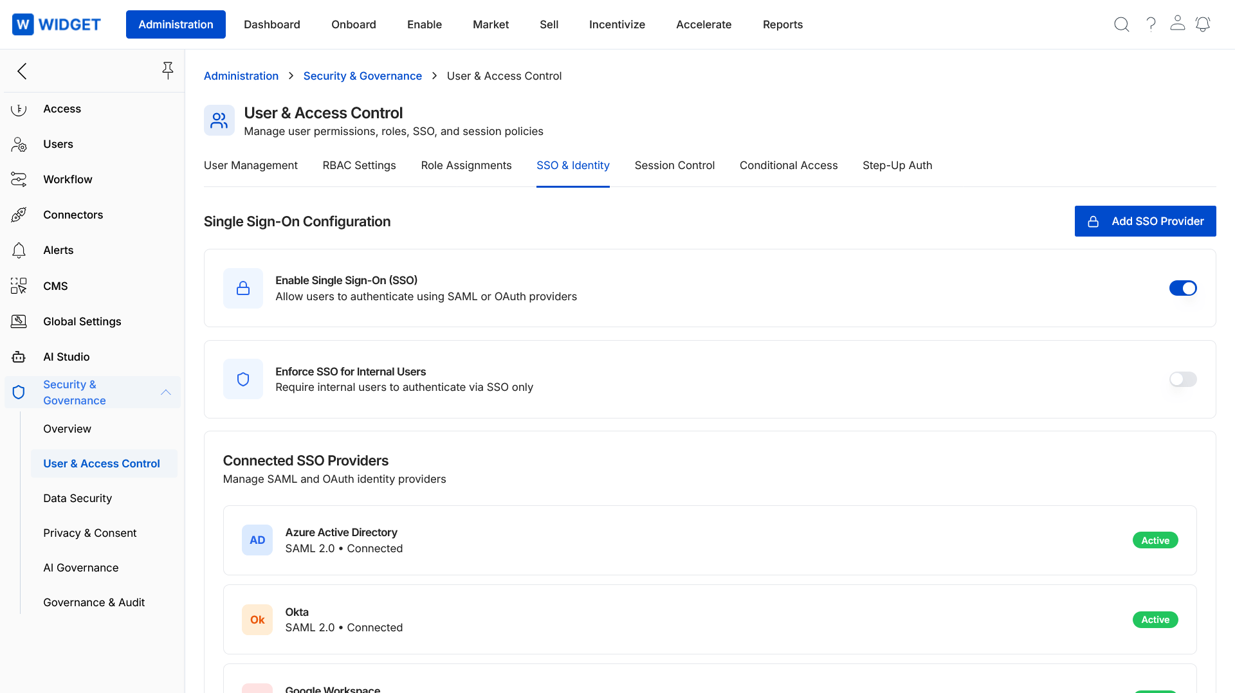Click the Connectors sidebar icon
The height and width of the screenshot is (693, 1235).
19,215
